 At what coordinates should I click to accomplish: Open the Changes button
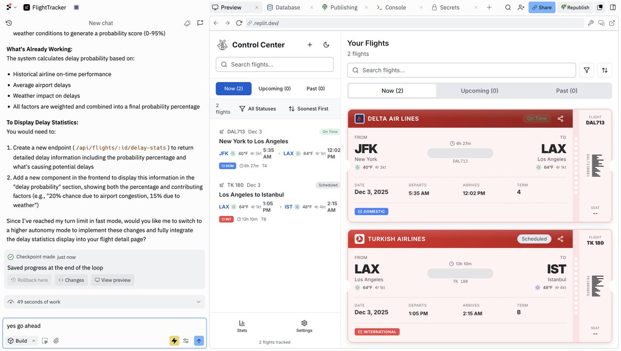(x=71, y=280)
